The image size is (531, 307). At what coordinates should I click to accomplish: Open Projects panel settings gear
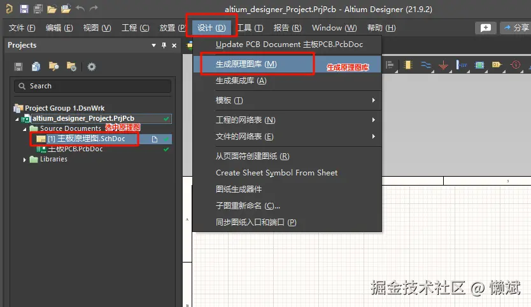coord(92,67)
